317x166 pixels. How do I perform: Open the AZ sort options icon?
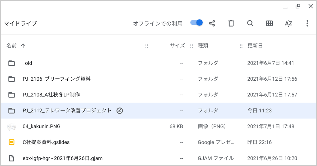point(288,23)
